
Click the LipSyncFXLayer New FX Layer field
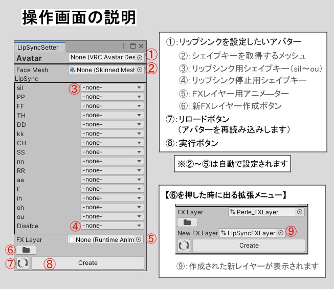pyautogui.click(x=252, y=233)
